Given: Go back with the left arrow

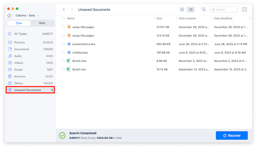Looking at the screenshot, I should click(64, 10).
